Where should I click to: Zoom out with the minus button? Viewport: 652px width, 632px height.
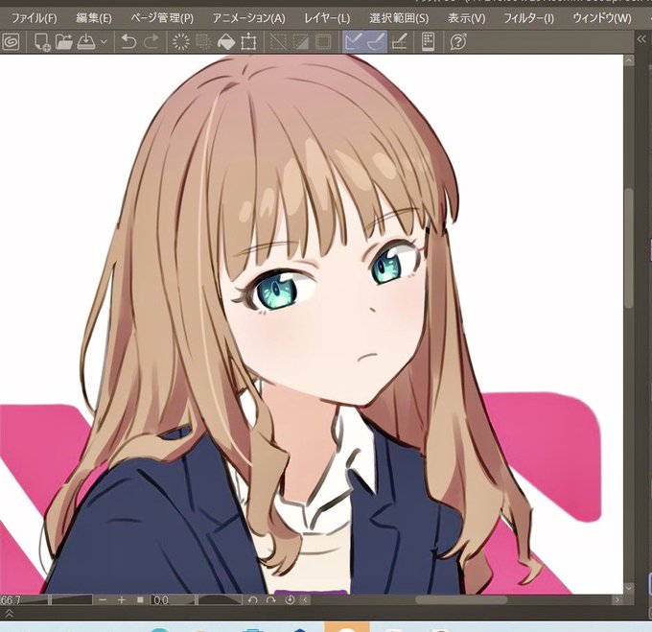pyautogui.click(x=104, y=600)
